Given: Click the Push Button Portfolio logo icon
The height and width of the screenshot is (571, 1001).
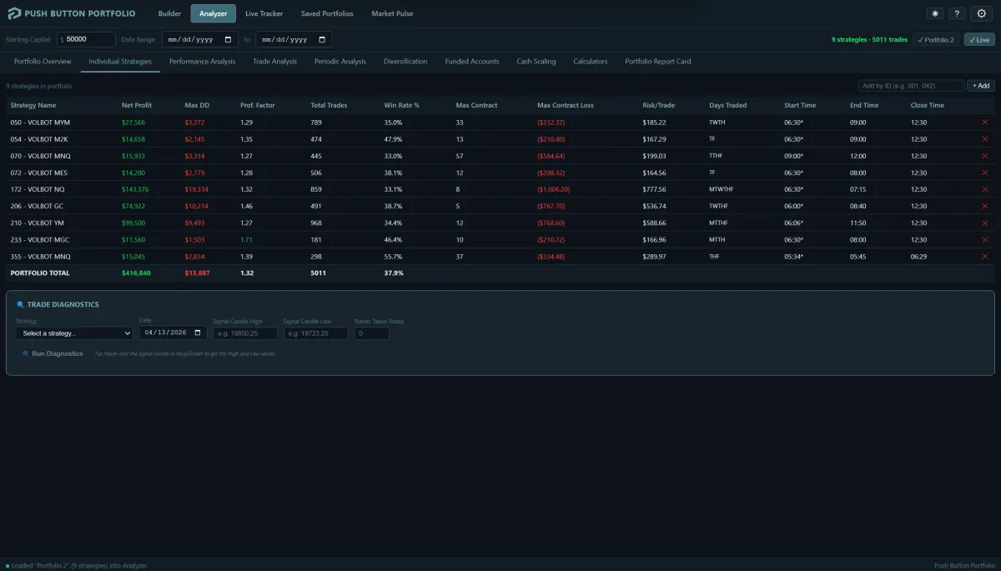Looking at the screenshot, I should (x=15, y=13).
